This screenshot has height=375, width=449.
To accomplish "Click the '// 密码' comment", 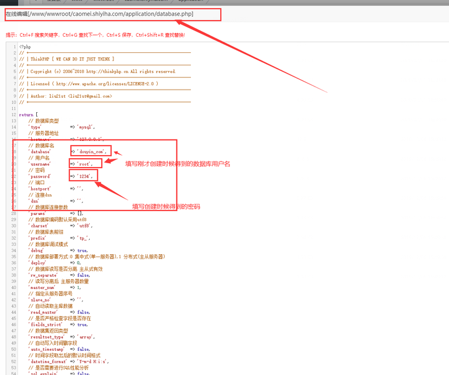I will pyautogui.click(x=37, y=170).
